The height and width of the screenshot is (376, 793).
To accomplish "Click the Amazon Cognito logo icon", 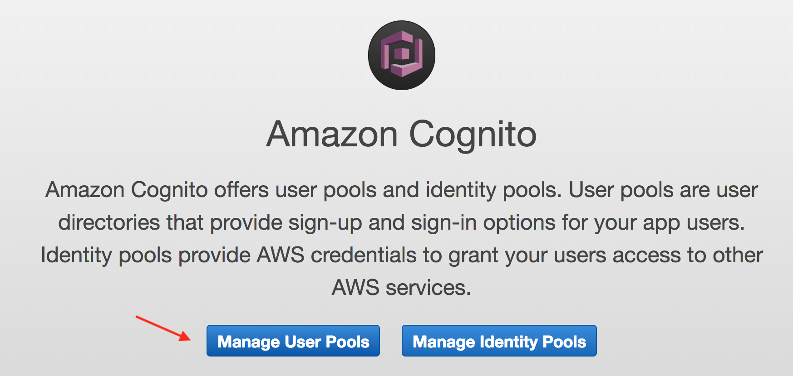I will [402, 55].
